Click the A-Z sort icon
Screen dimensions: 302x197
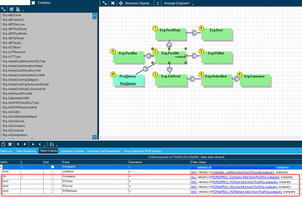point(52,144)
